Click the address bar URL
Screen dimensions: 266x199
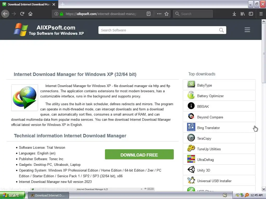click(x=101, y=14)
